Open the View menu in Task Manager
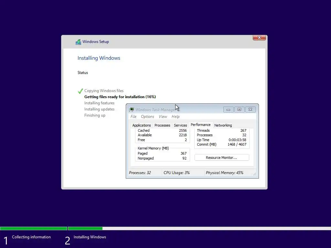The height and width of the screenshot is (248, 331). pos(163,117)
